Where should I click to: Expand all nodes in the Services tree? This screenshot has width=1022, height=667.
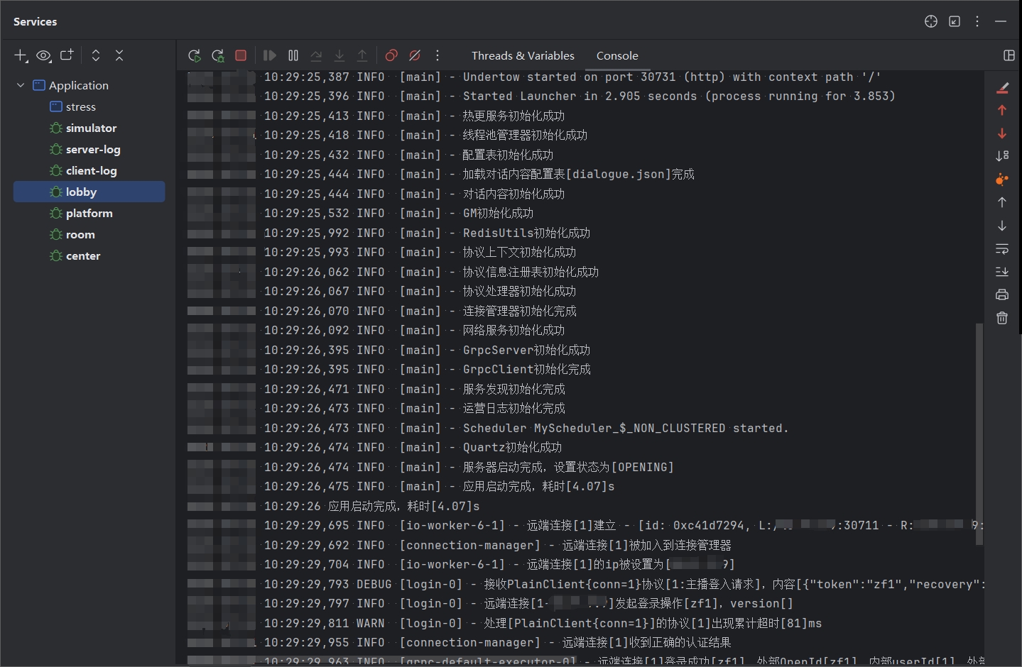(x=95, y=55)
